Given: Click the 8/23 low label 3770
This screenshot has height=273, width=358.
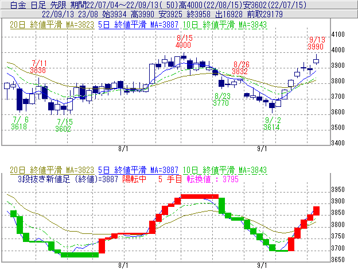Looking at the screenshot, I should (221, 103).
